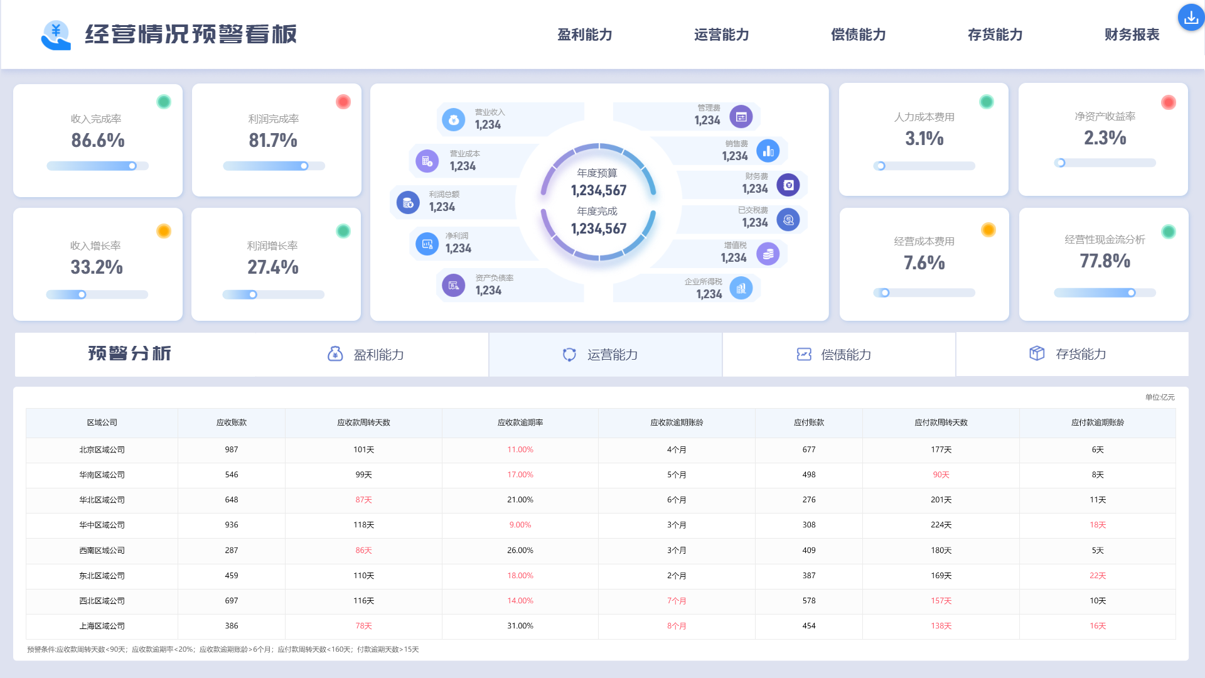Click the 增值税 coins icon

pos(768,254)
